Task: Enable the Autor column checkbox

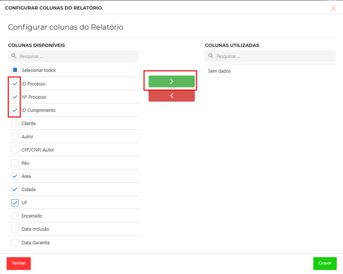Action: (x=15, y=137)
